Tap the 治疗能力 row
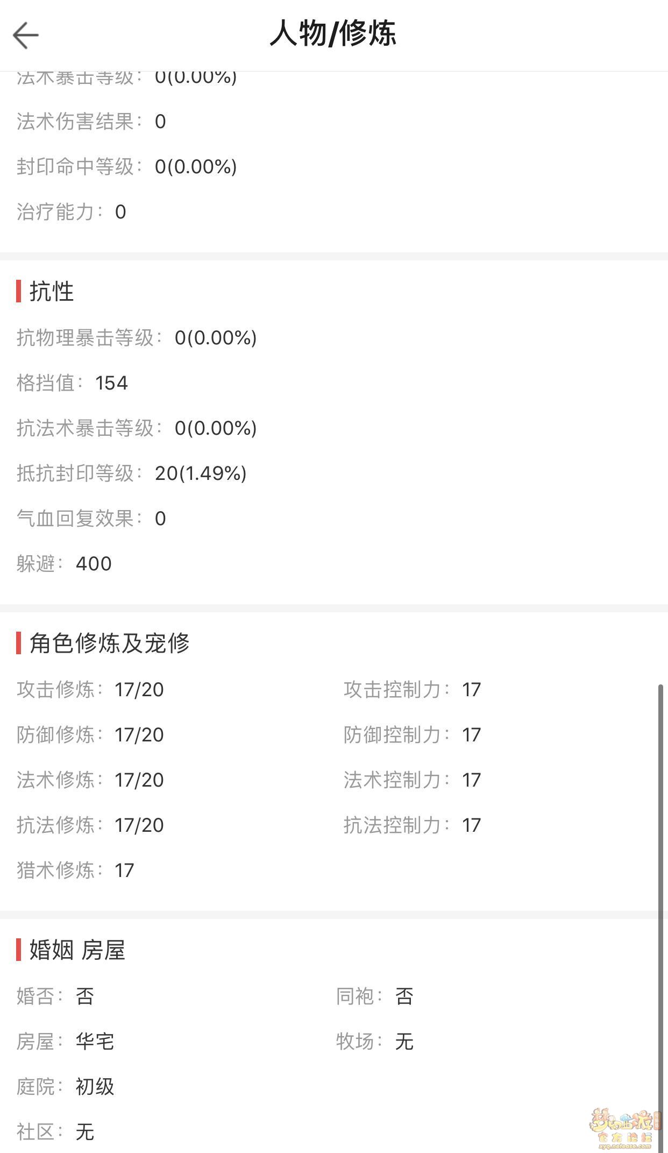The image size is (668, 1153). pos(71,212)
